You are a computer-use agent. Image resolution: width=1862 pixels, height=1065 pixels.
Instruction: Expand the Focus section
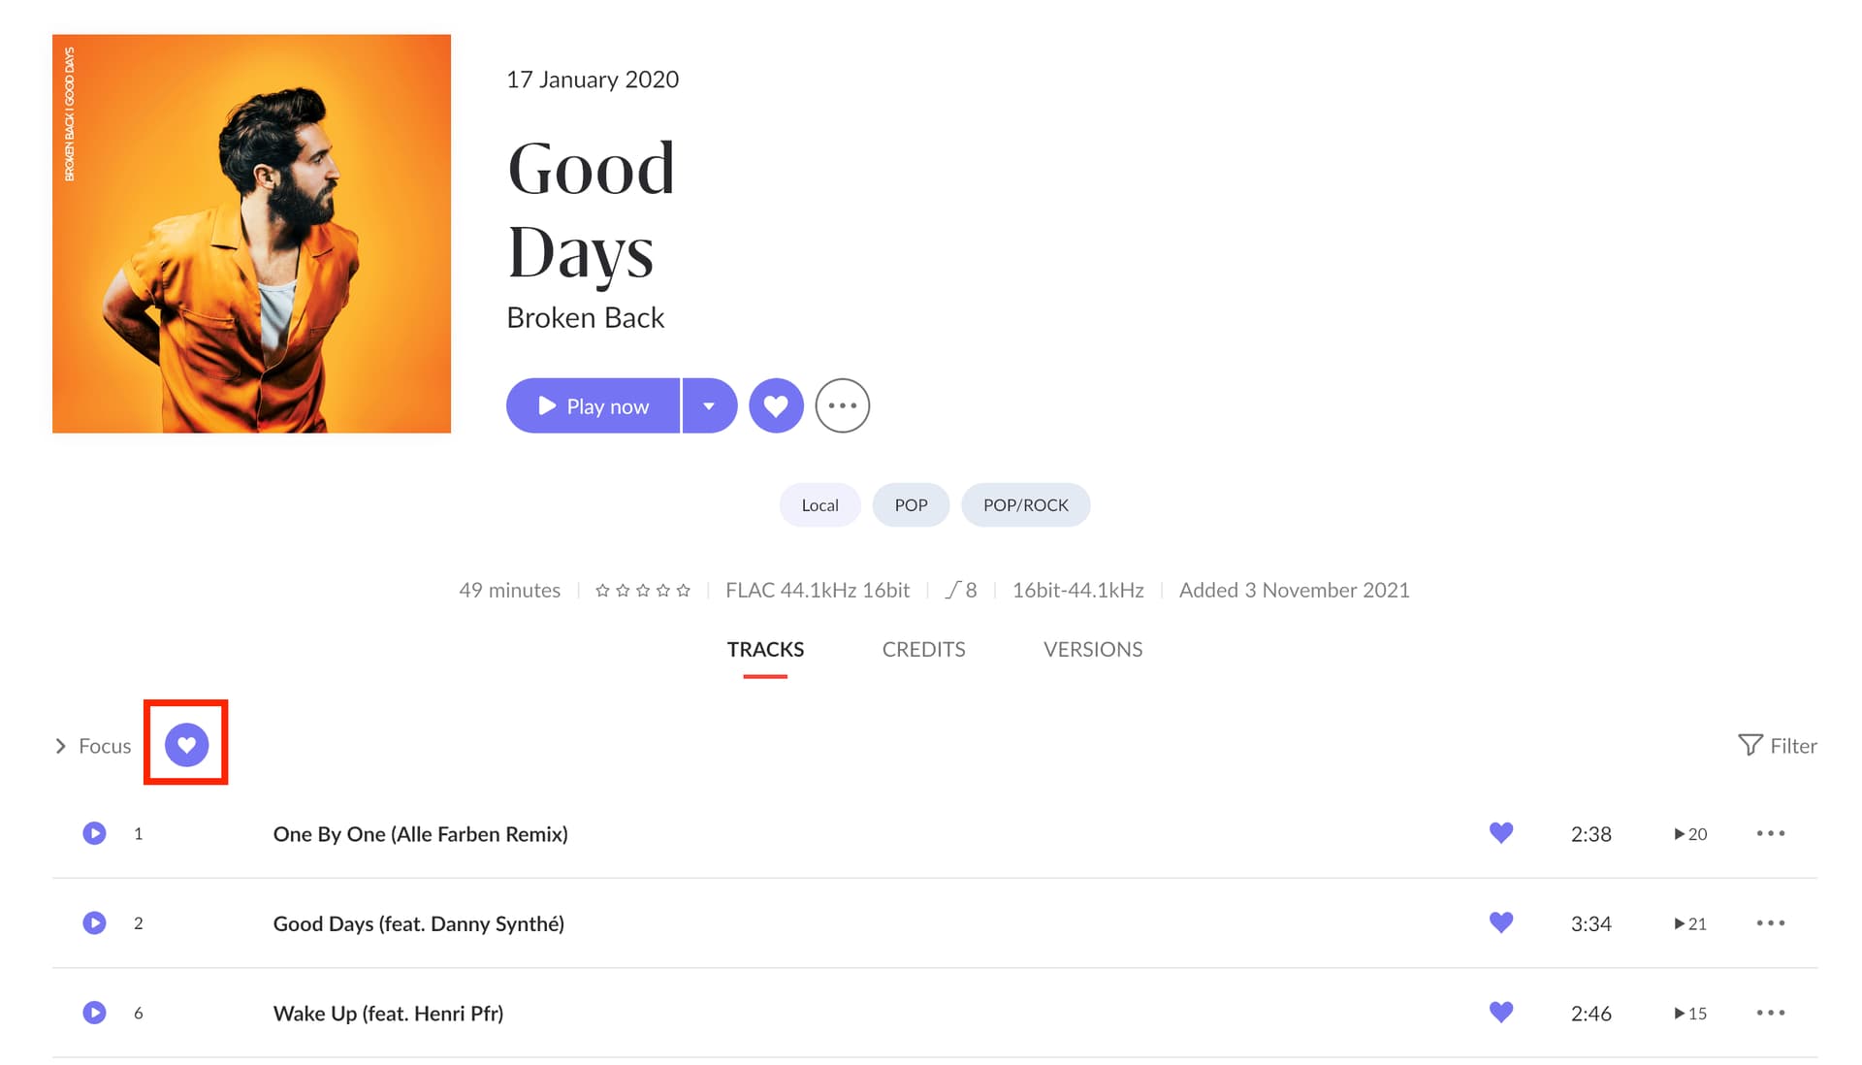[x=92, y=746]
